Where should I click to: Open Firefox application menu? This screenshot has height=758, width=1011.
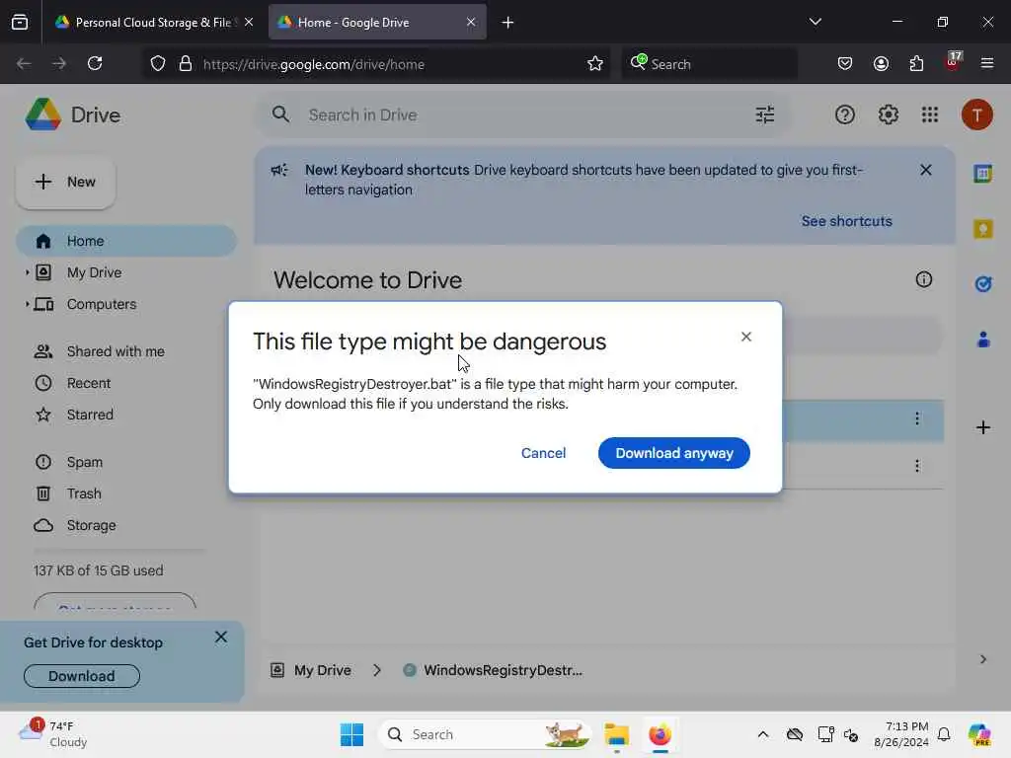[x=987, y=63]
